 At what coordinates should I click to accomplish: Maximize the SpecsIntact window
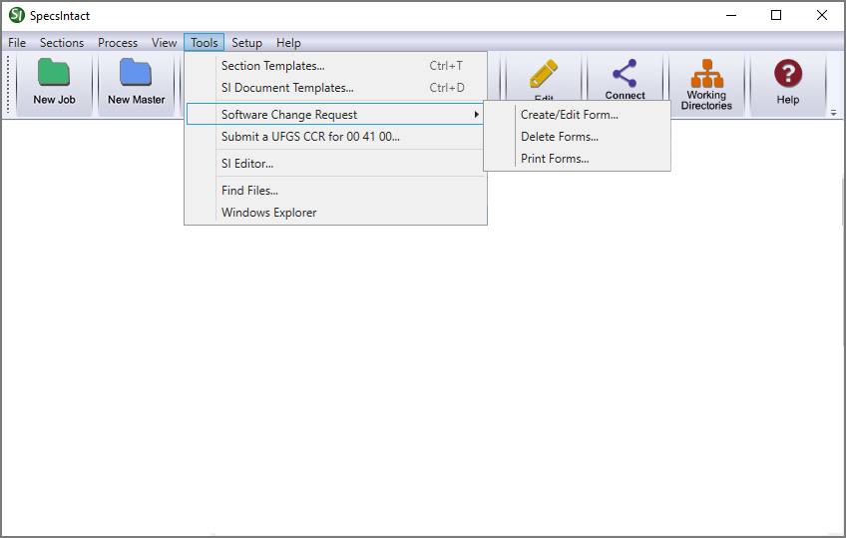[x=776, y=15]
